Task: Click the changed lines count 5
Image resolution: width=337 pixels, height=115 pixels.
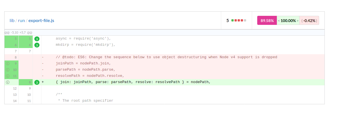Action: click(x=228, y=21)
